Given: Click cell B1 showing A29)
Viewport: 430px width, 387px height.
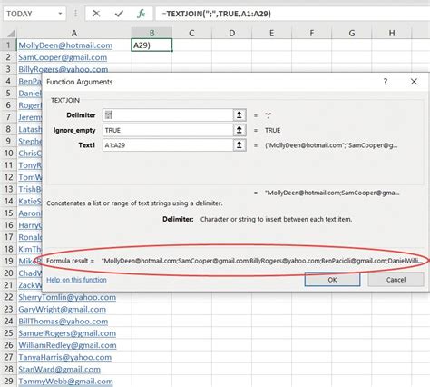Looking at the screenshot, I should 151,45.
